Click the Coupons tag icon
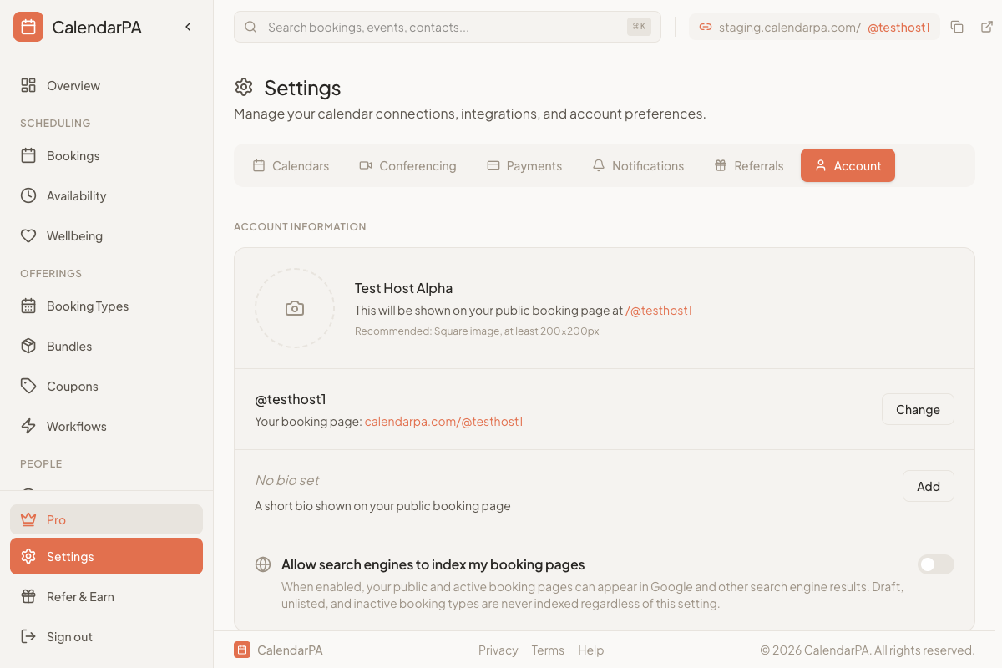 [29, 386]
